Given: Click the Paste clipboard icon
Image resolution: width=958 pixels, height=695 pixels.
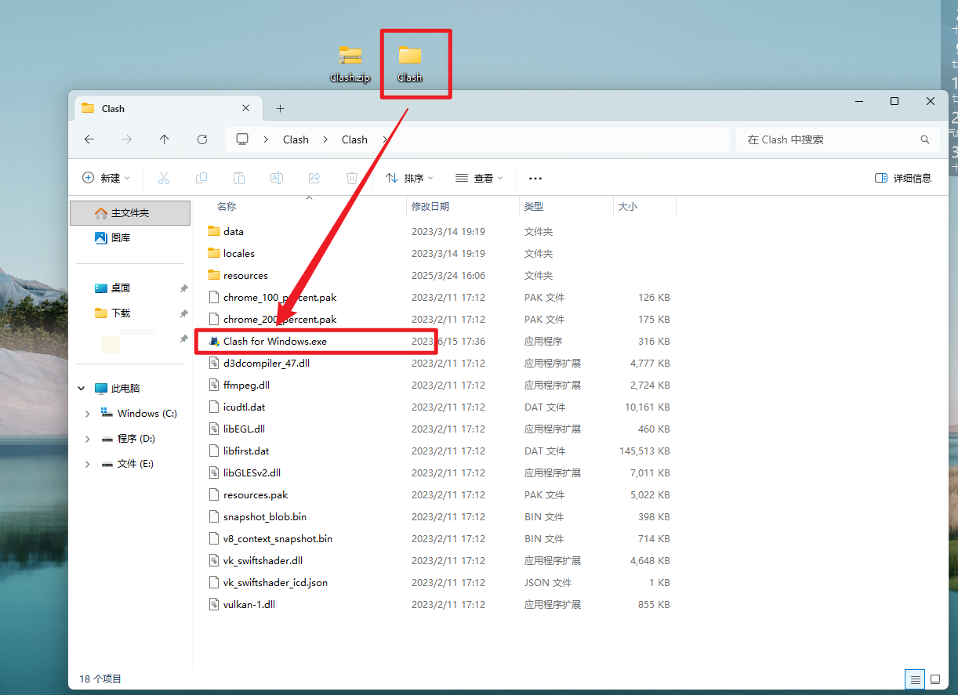Looking at the screenshot, I should (239, 179).
